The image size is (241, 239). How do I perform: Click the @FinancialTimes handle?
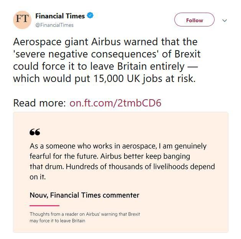54,25
